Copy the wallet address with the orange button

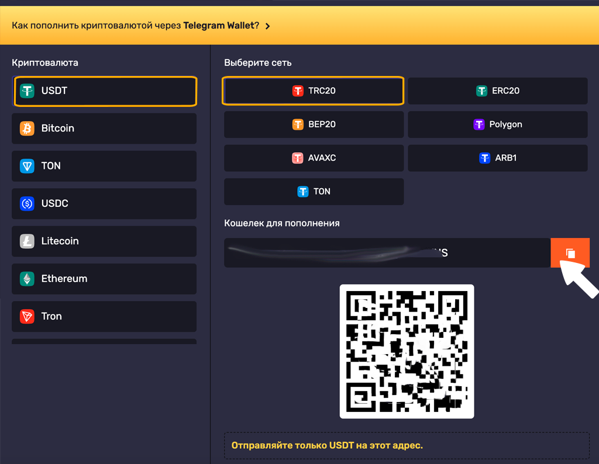[x=570, y=252]
